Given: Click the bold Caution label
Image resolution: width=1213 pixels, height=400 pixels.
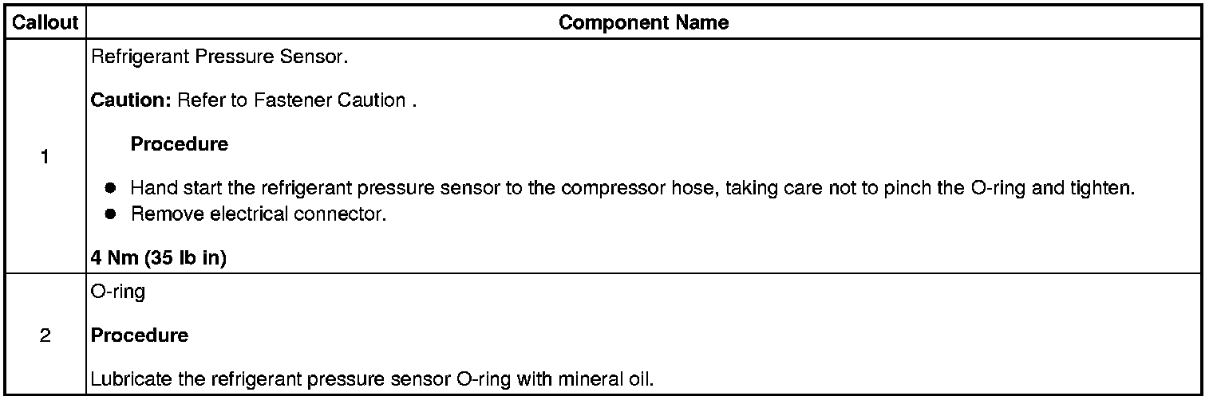Looking at the screenshot, I should pyautogui.click(x=132, y=101).
